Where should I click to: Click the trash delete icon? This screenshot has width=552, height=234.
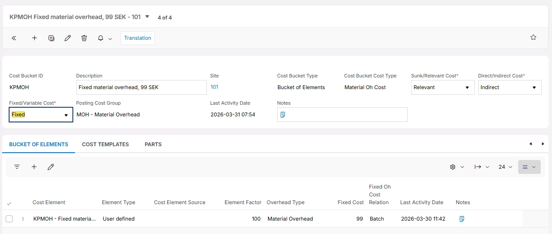tap(84, 38)
